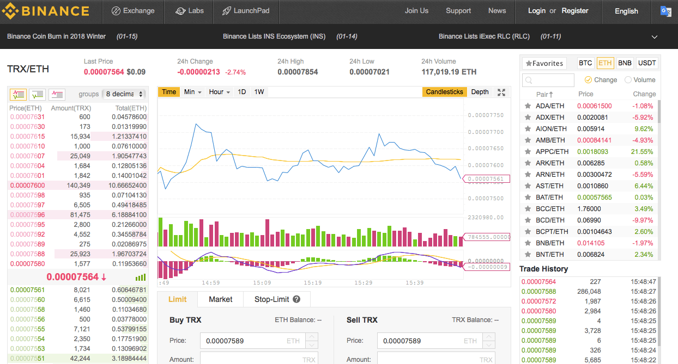The width and height of the screenshot is (678, 364).
Task: Expand chart to fullscreen
Action: pyautogui.click(x=501, y=92)
